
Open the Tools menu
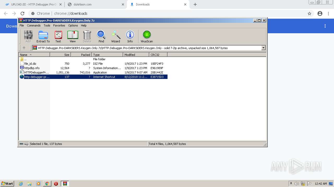[x=47, y=25]
